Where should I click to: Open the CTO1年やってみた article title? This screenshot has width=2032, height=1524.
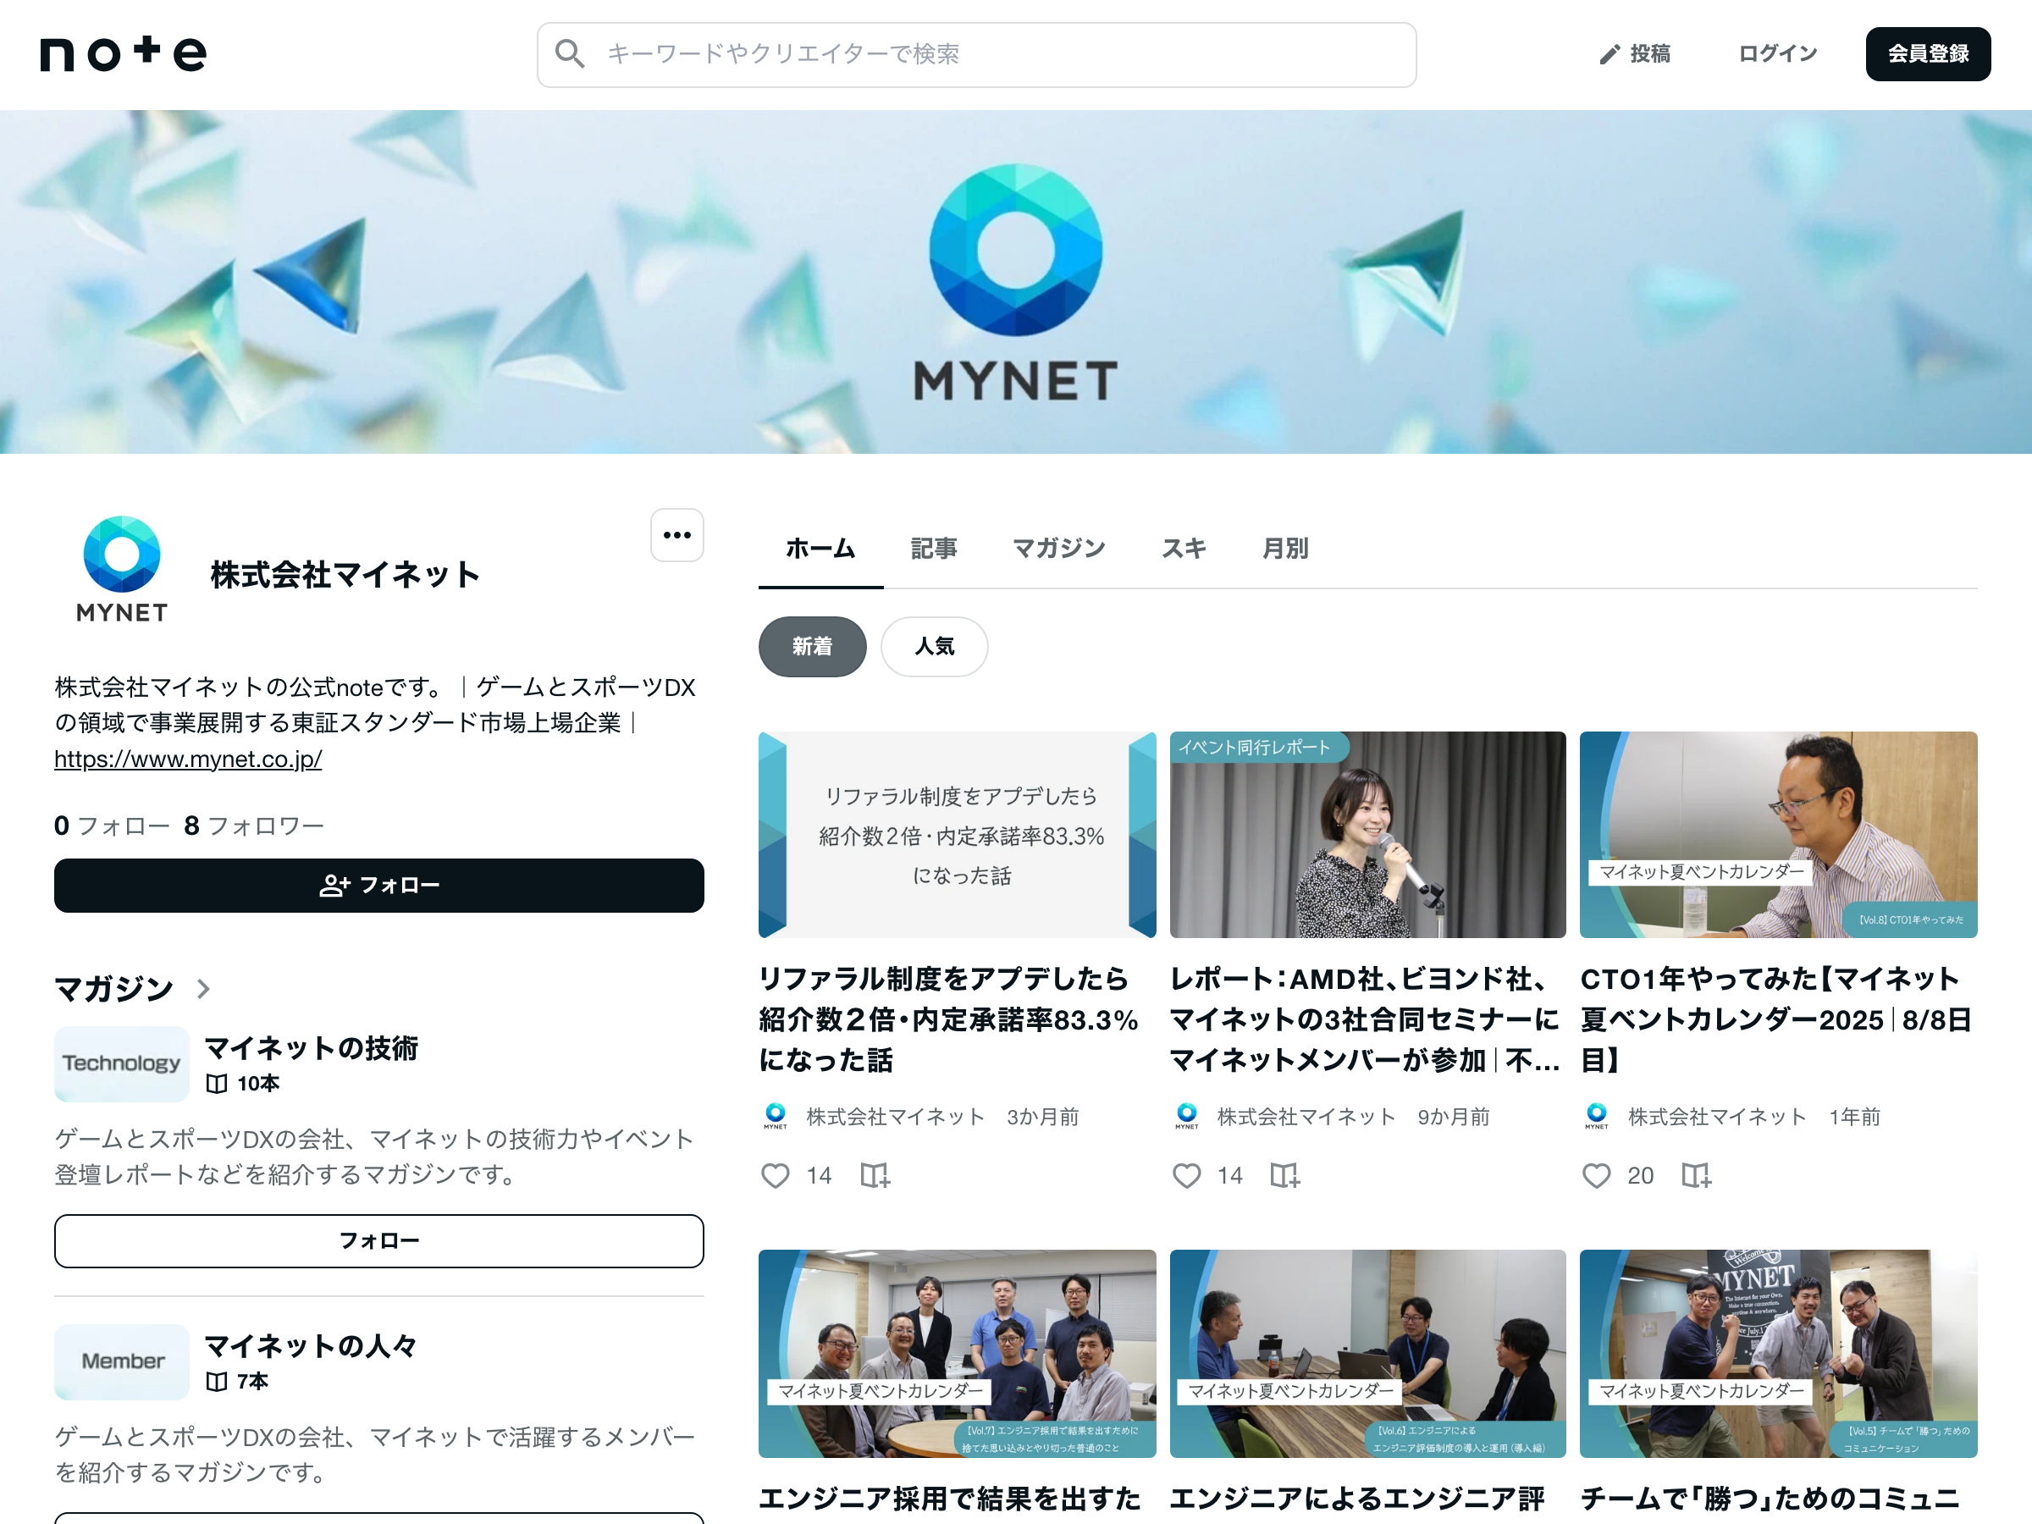[x=1776, y=1019]
